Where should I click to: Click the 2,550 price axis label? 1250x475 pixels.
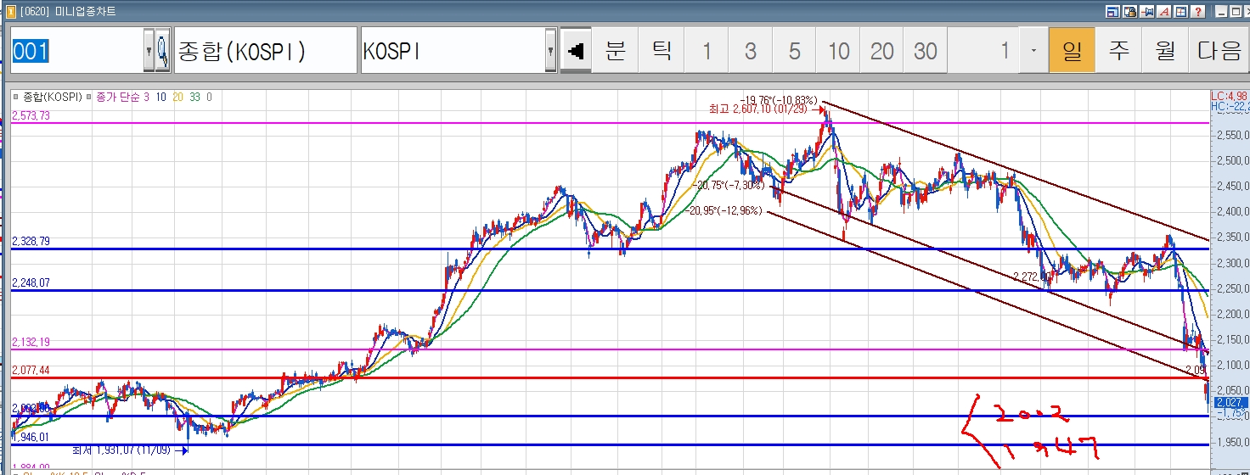pyautogui.click(x=1234, y=136)
